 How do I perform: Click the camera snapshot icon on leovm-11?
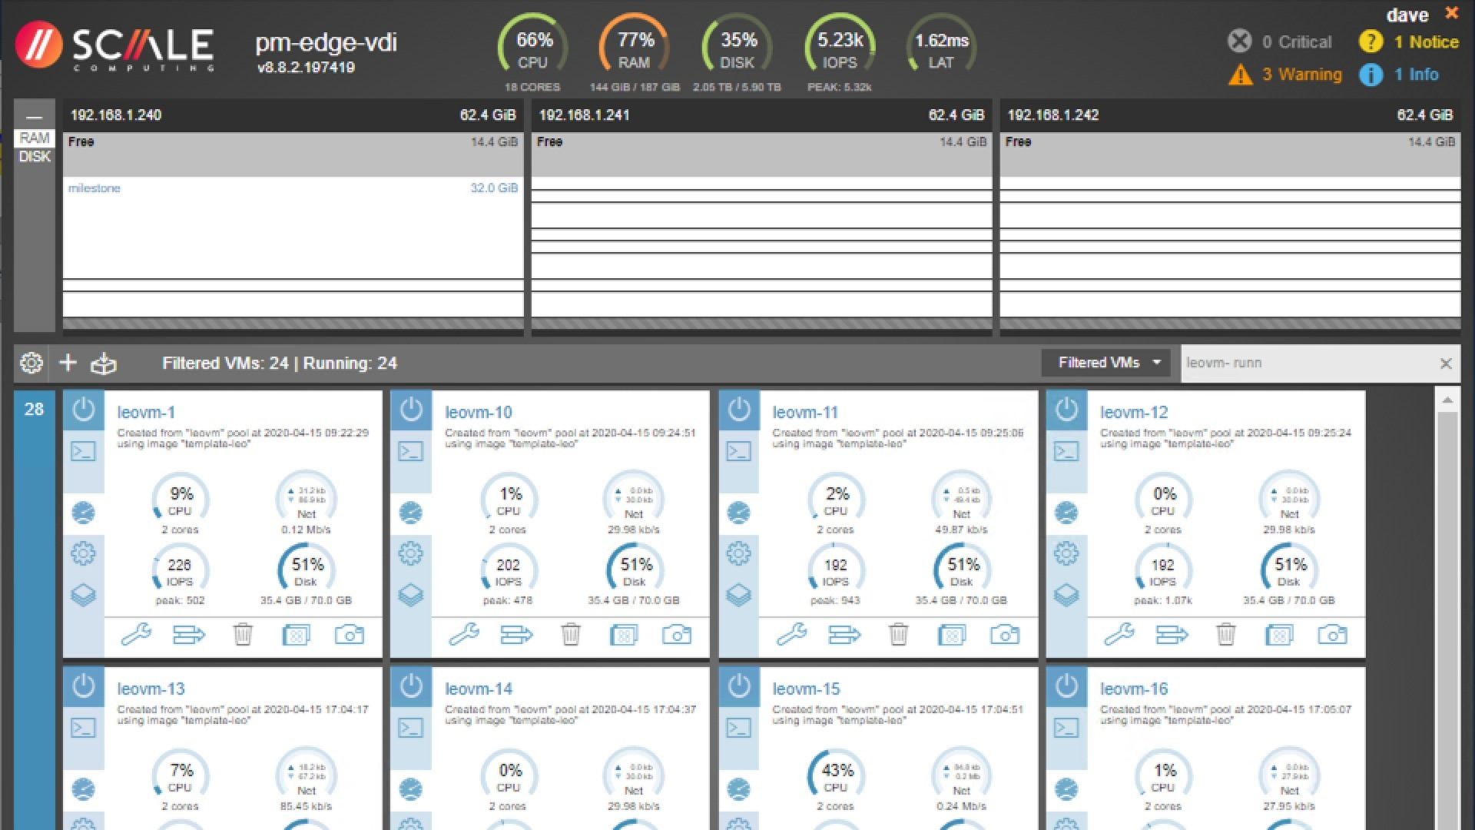click(1004, 635)
